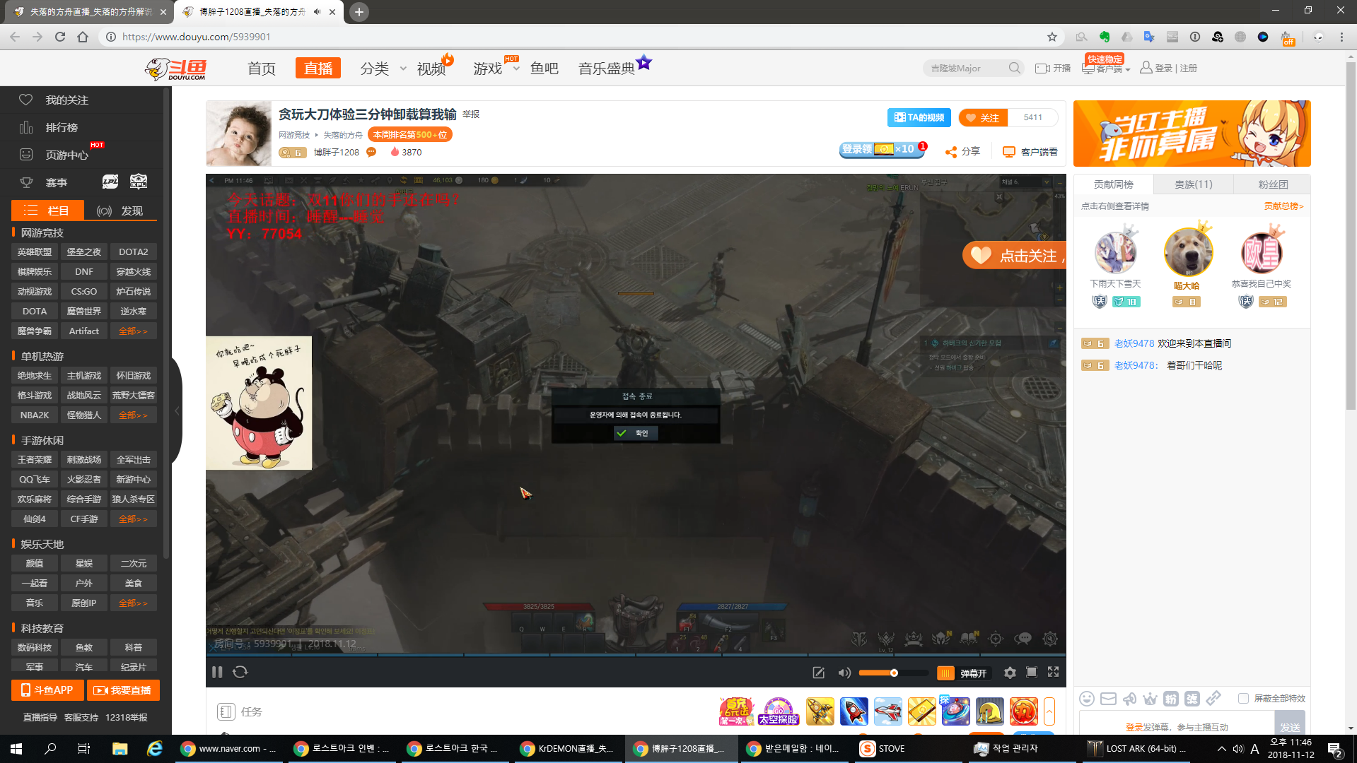The image size is (1357, 763).
Task: Collapse the left sidebar panel
Action: [x=177, y=411]
